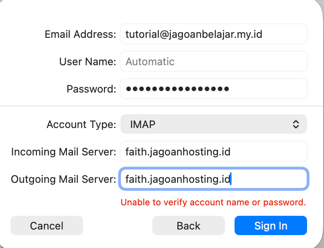
Task: Go back with the Back button
Action: click(x=189, y=225)
